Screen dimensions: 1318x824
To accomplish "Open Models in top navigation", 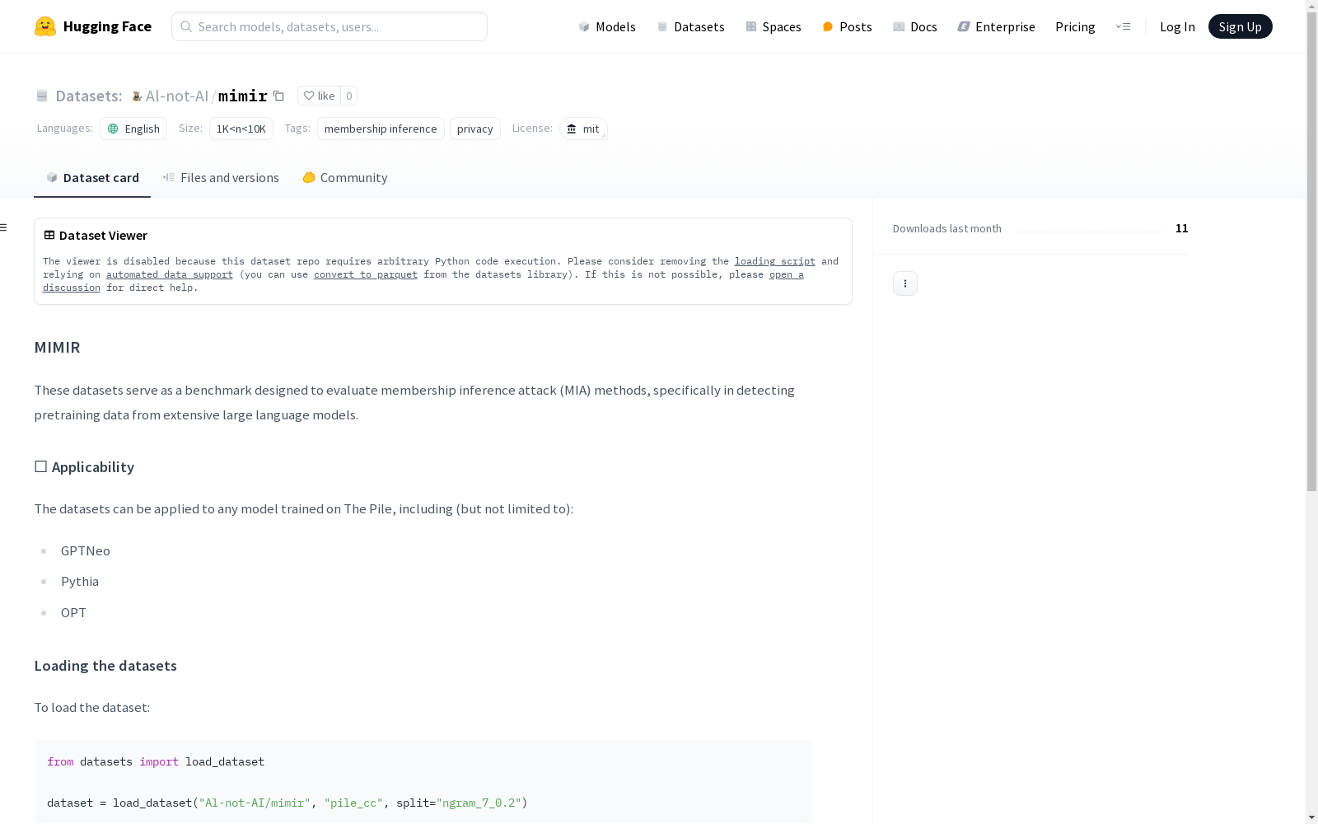I will [607, 26].
